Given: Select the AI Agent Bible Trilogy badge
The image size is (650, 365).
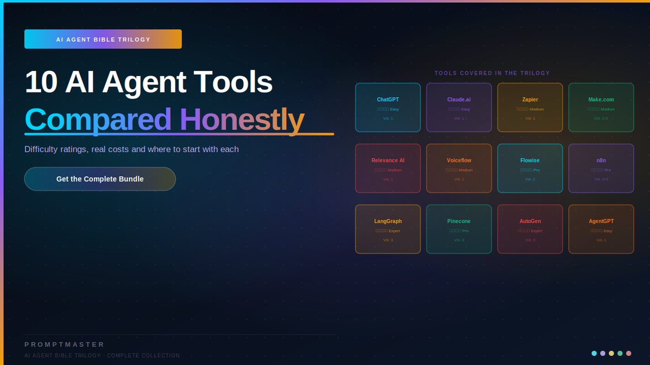Looking at the screenshot, I should tap(103, 39).
